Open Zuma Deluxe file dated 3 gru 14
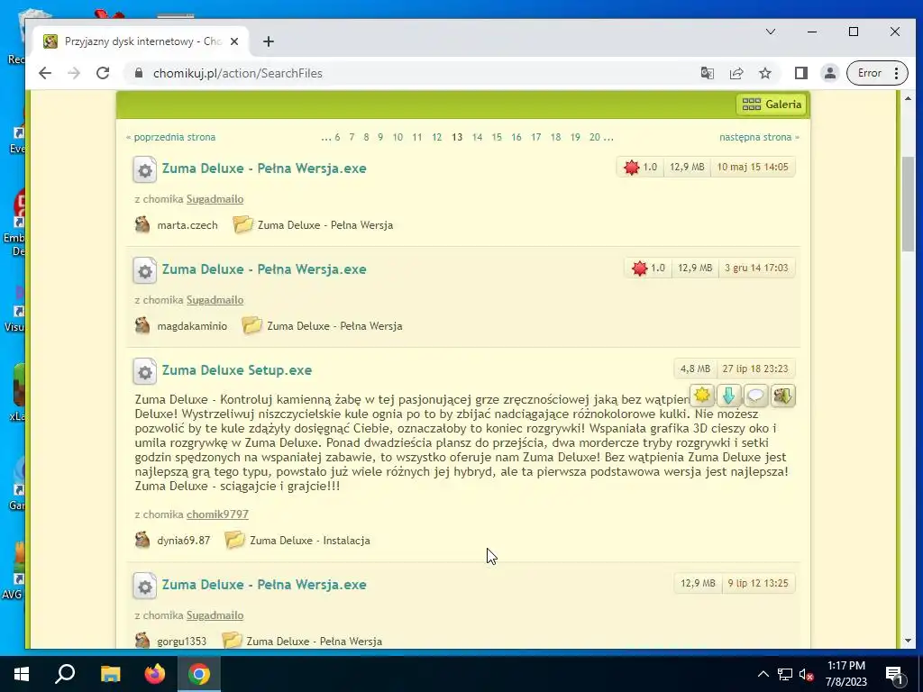 pyautogui.click(x=264, y=269)
